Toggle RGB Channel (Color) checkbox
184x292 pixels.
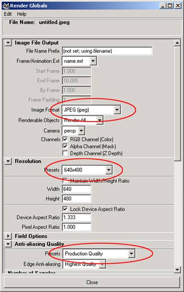coord(65,139)
